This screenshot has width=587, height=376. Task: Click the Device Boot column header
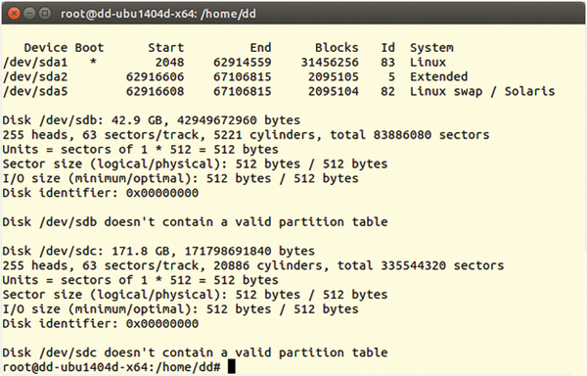click(x=64, y=48)
